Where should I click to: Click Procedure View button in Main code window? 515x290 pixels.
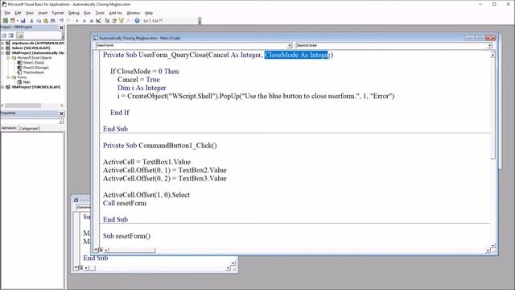click(x=96, y=250)
